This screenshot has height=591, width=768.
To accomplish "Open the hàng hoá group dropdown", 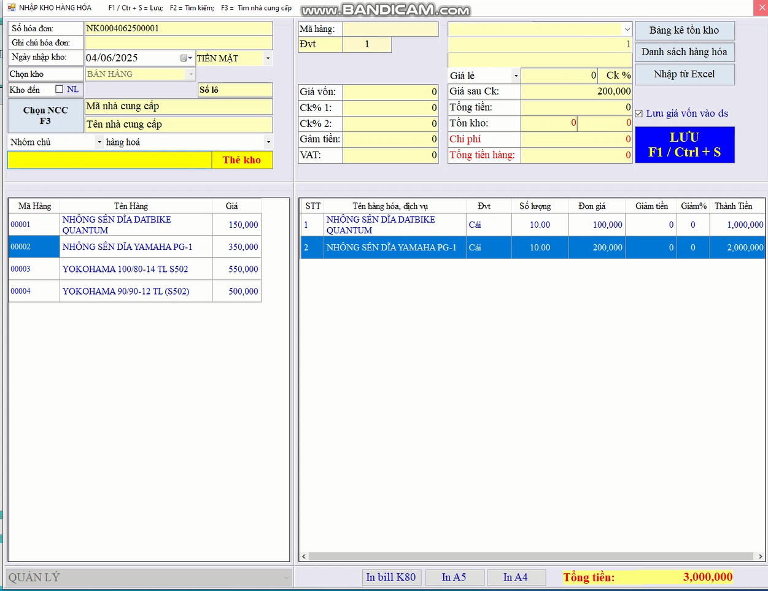I will point(268,142).
